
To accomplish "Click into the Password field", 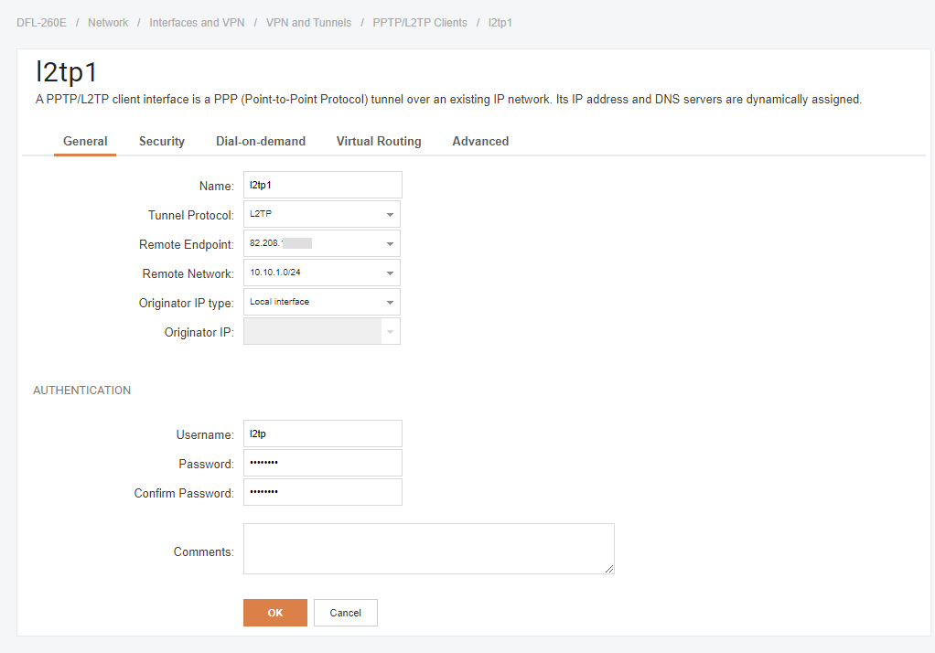I will pos(322,463).
